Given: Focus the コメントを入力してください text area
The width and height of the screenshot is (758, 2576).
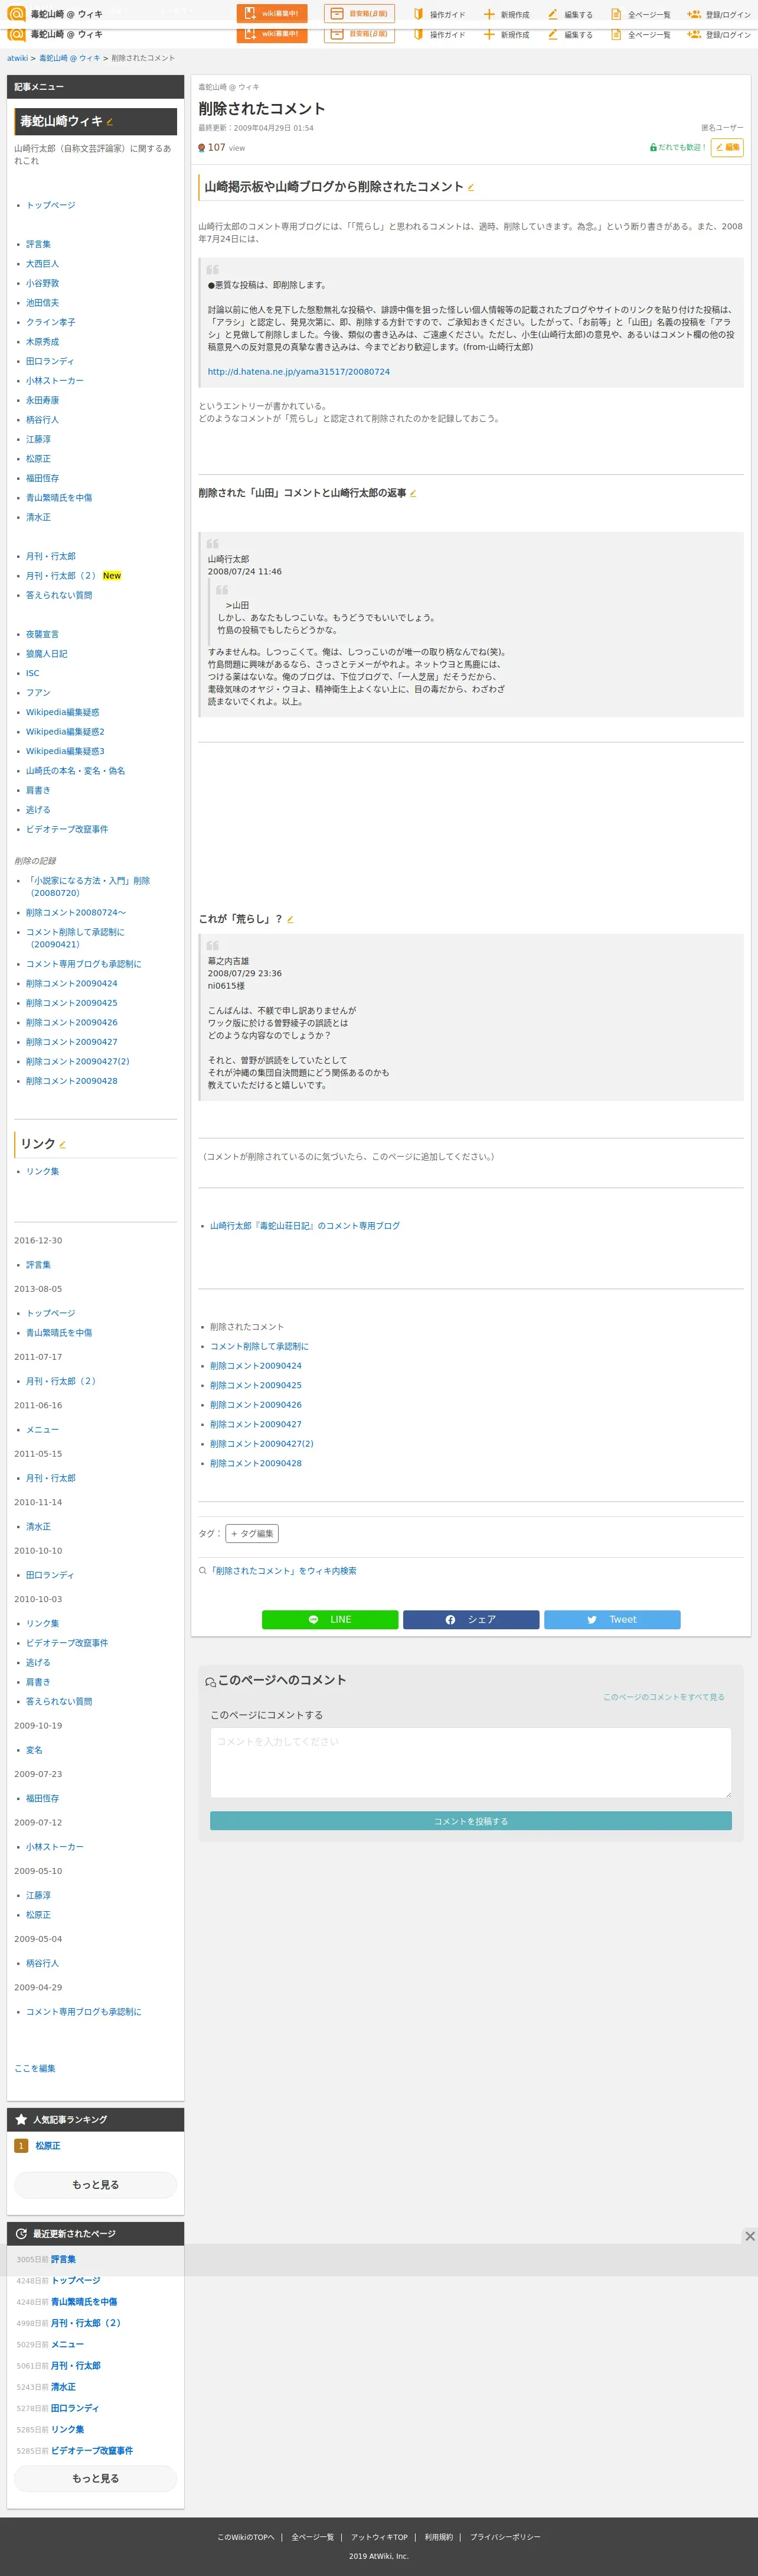Looking at the screenshot, I should 471,1762.
